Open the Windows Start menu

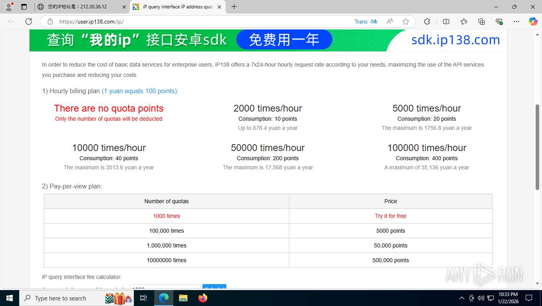[x=10, y=298]
